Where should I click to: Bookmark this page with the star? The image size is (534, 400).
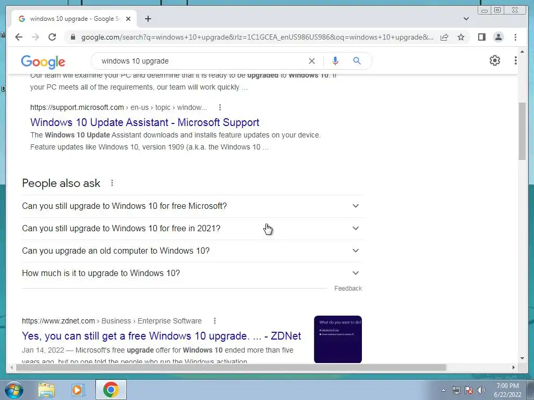461,37
